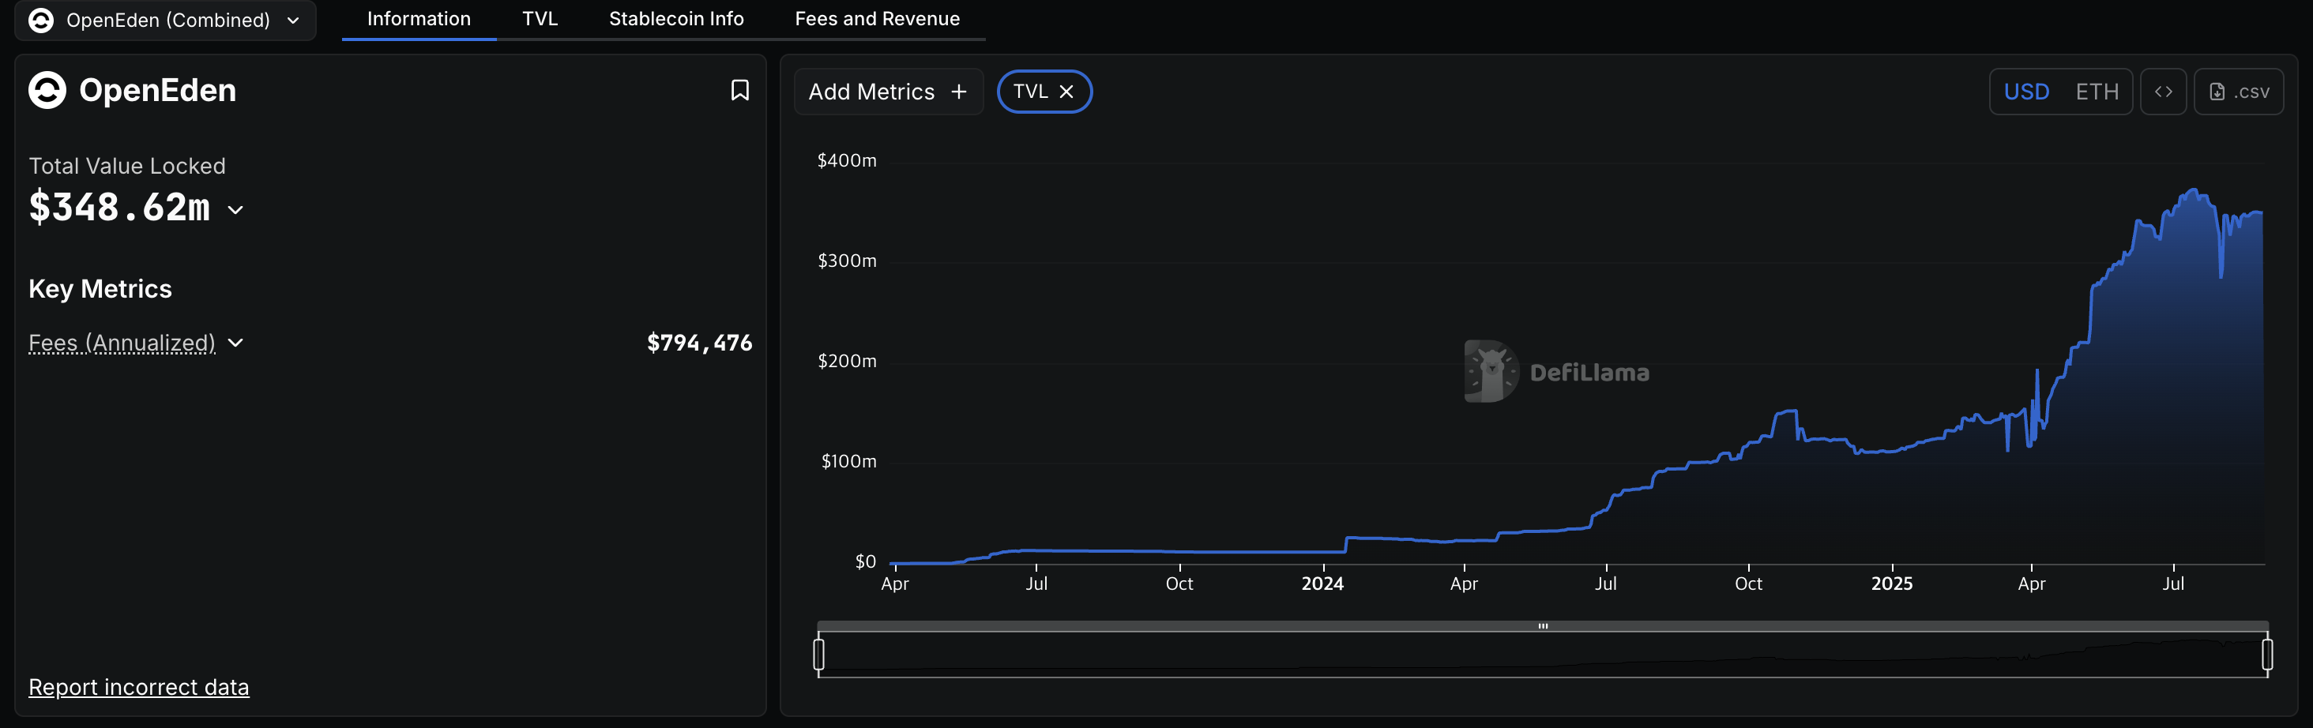Click right handle of chart range slider

click(2267, 654)
